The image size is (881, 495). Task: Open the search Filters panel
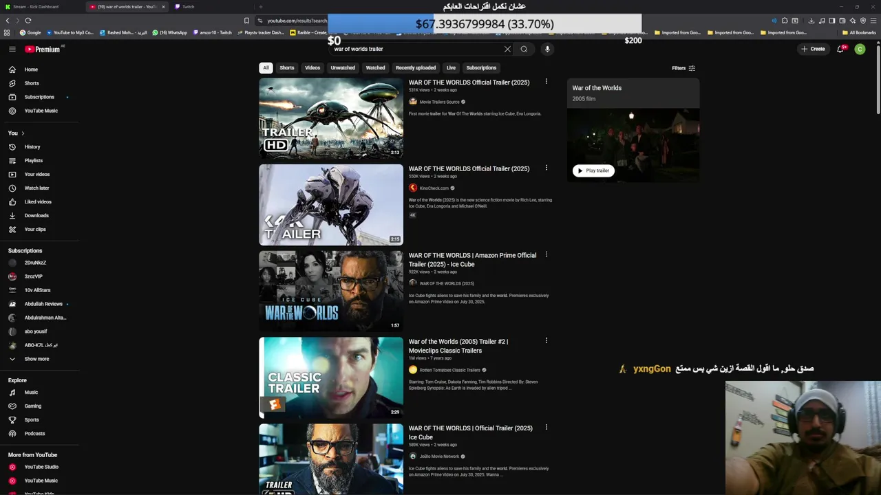[683, 68]
